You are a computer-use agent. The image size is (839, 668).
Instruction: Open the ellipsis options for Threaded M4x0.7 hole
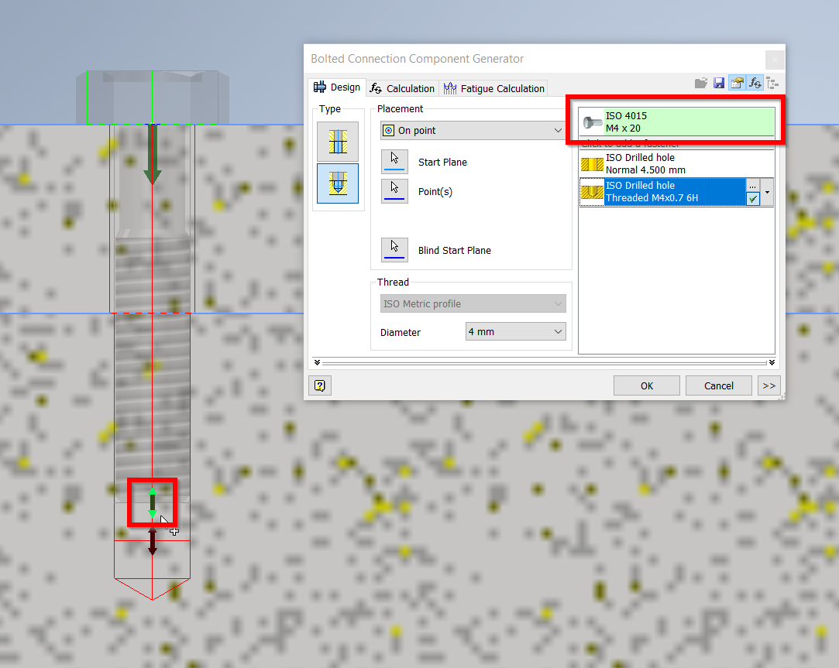tap(753, 187)
